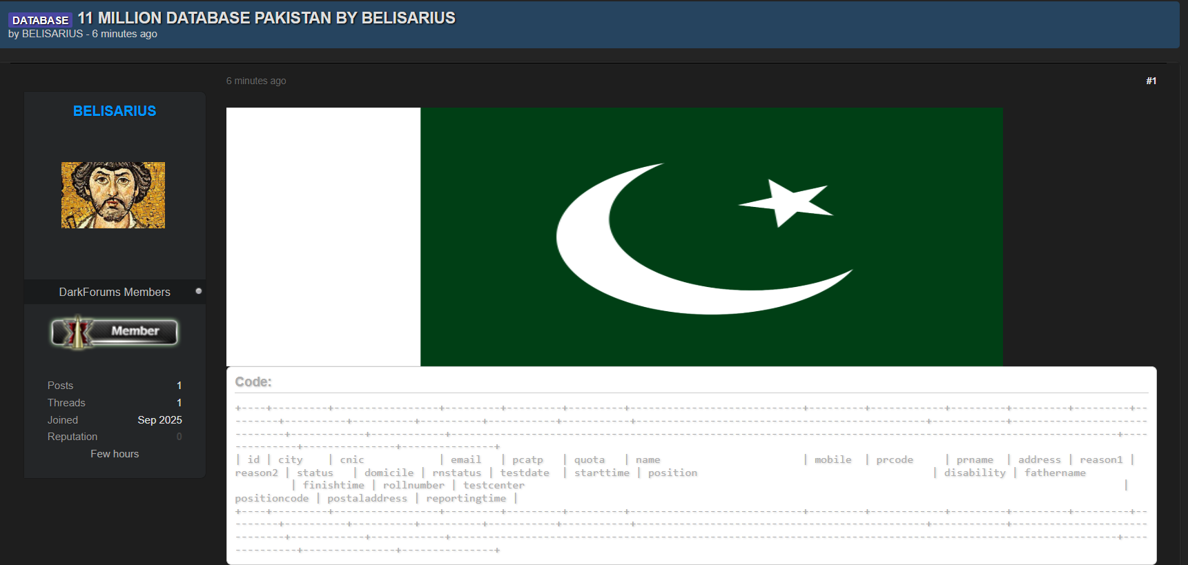Click the user online status dot
Image resolution: width=1188 pixels, height=565 pixels.
[x=199, y=291]
